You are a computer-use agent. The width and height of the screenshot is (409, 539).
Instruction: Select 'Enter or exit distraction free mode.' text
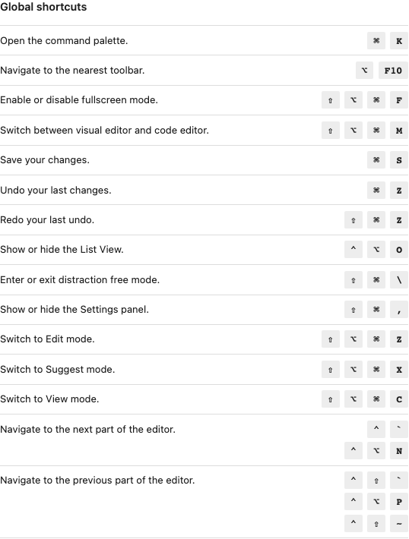80,279
